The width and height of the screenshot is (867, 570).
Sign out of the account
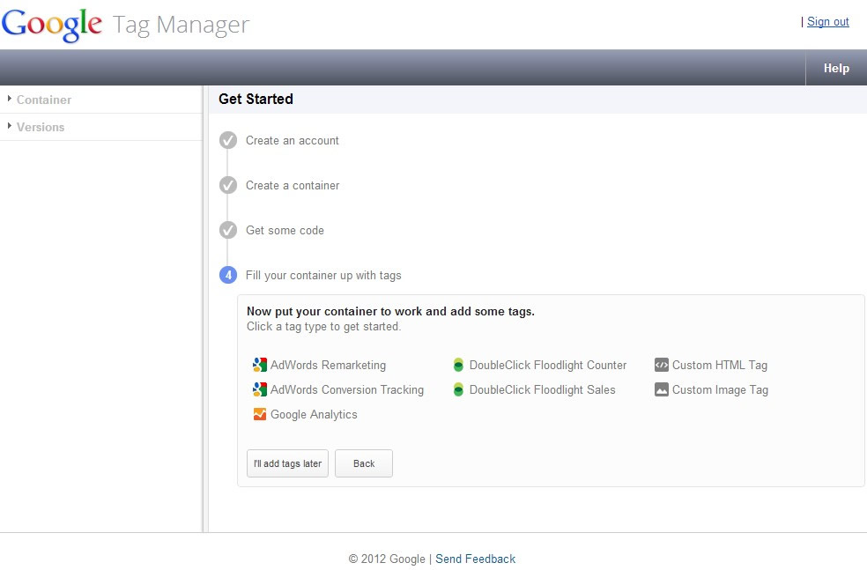coord(827,21)
